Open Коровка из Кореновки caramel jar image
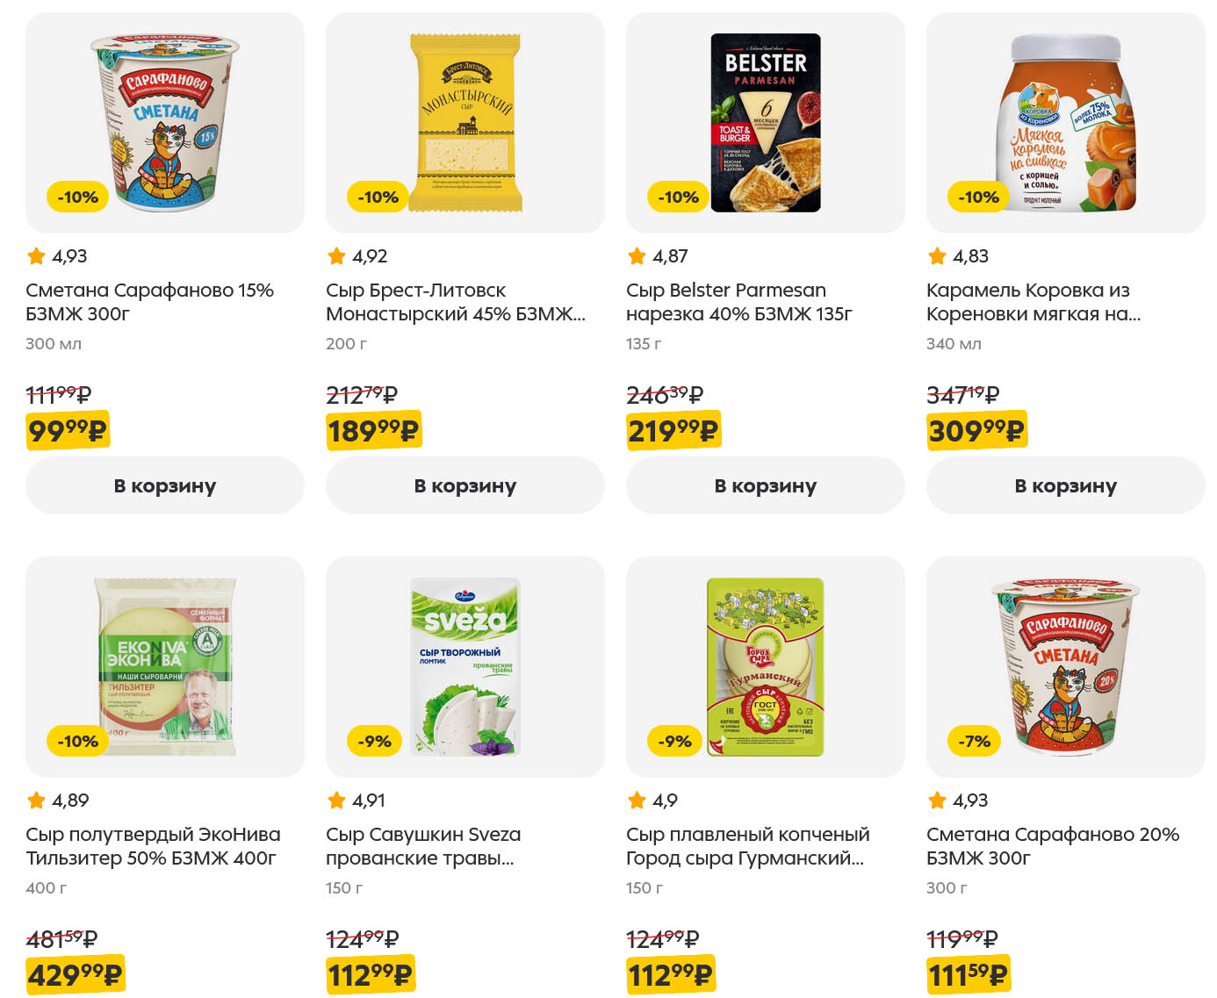 pyautogui.click(x=1066, y=122)
